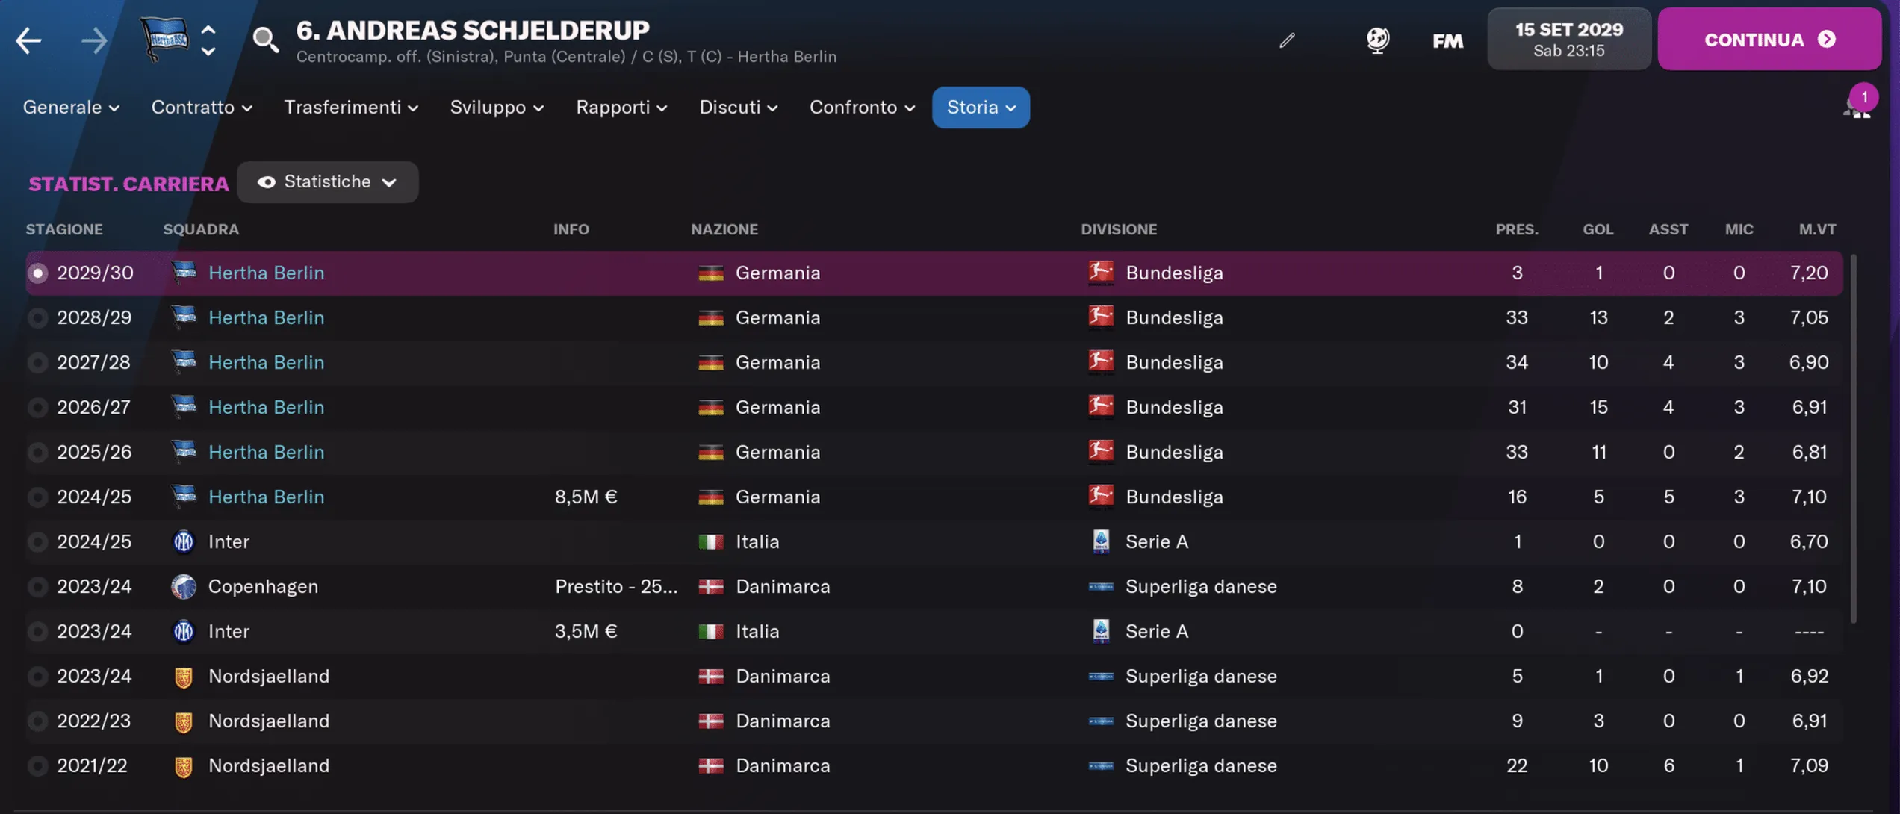Click the Inter club badge on the 2024/25 row

184,541
